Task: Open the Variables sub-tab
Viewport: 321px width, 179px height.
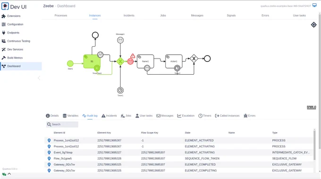Action: coord(70,116)
